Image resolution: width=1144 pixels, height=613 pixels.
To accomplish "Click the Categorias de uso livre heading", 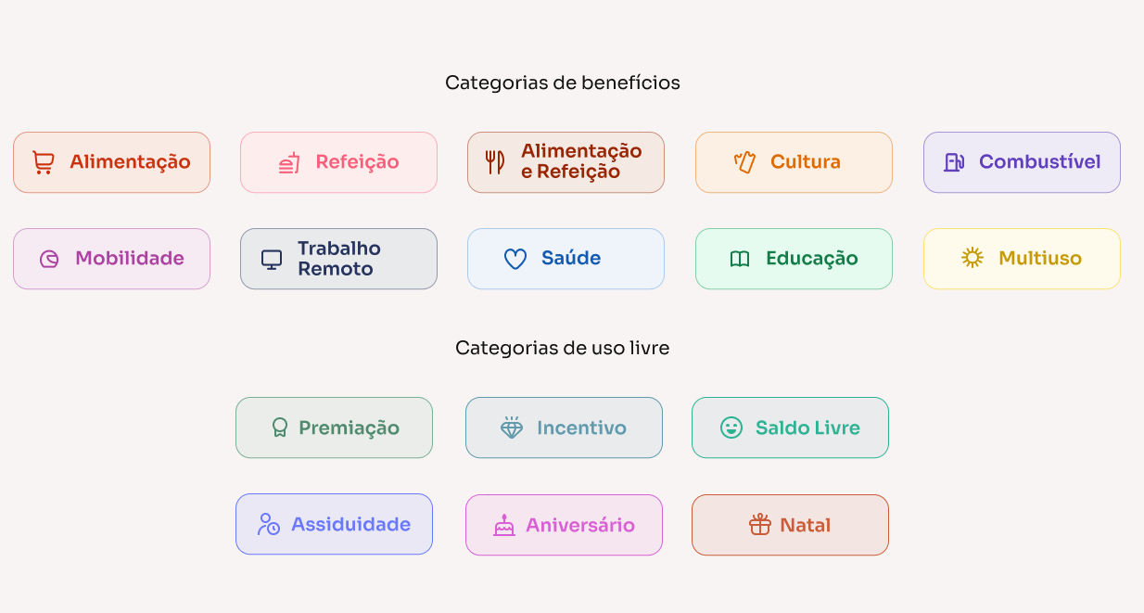I will [563, 348].
